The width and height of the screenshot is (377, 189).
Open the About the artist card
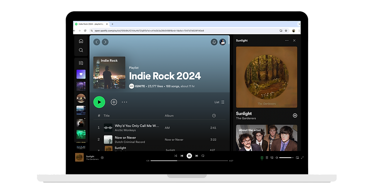click(266, 138)
